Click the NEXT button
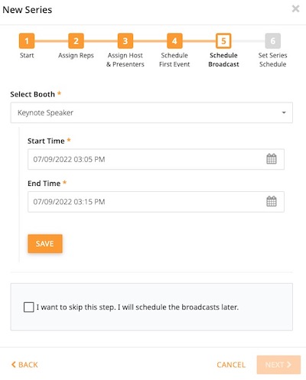 (278, 365)
